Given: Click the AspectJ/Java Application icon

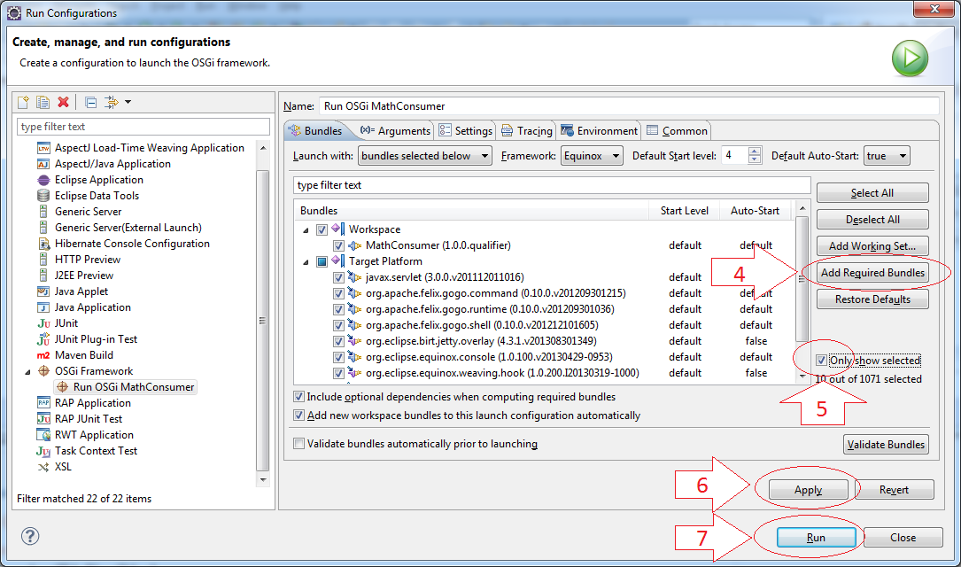Looking at the screenshot, I should coord(43,164).
